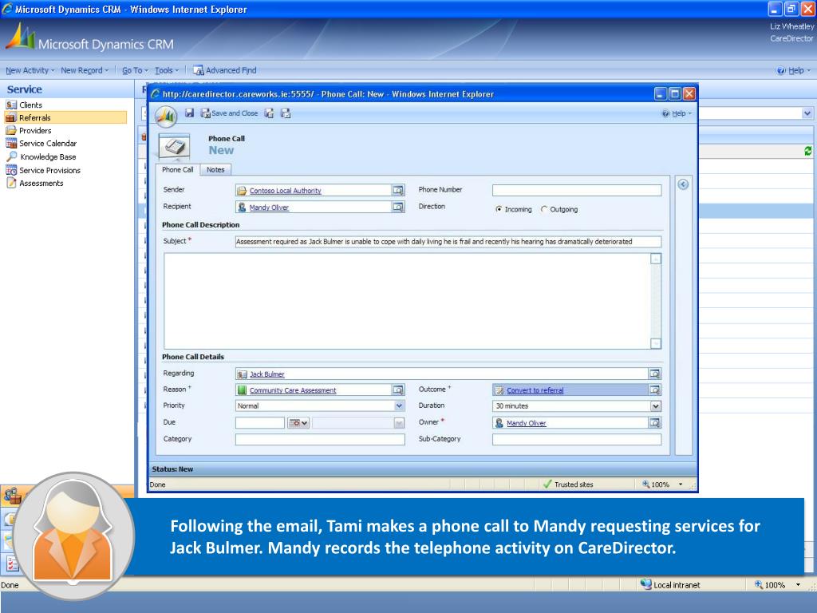Open the Priority dropdown
This screenshot has width=817, height=613.
point(399,406)
